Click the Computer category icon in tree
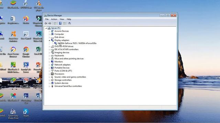 click(x=52, y=34)
